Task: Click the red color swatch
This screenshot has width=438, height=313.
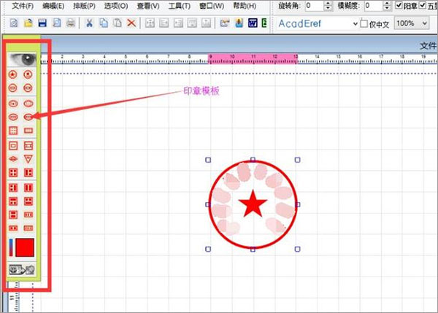Action: pyautogui.click(x=25, y=247)
